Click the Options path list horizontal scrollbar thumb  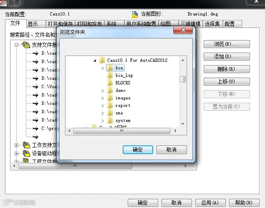[75, 166]
